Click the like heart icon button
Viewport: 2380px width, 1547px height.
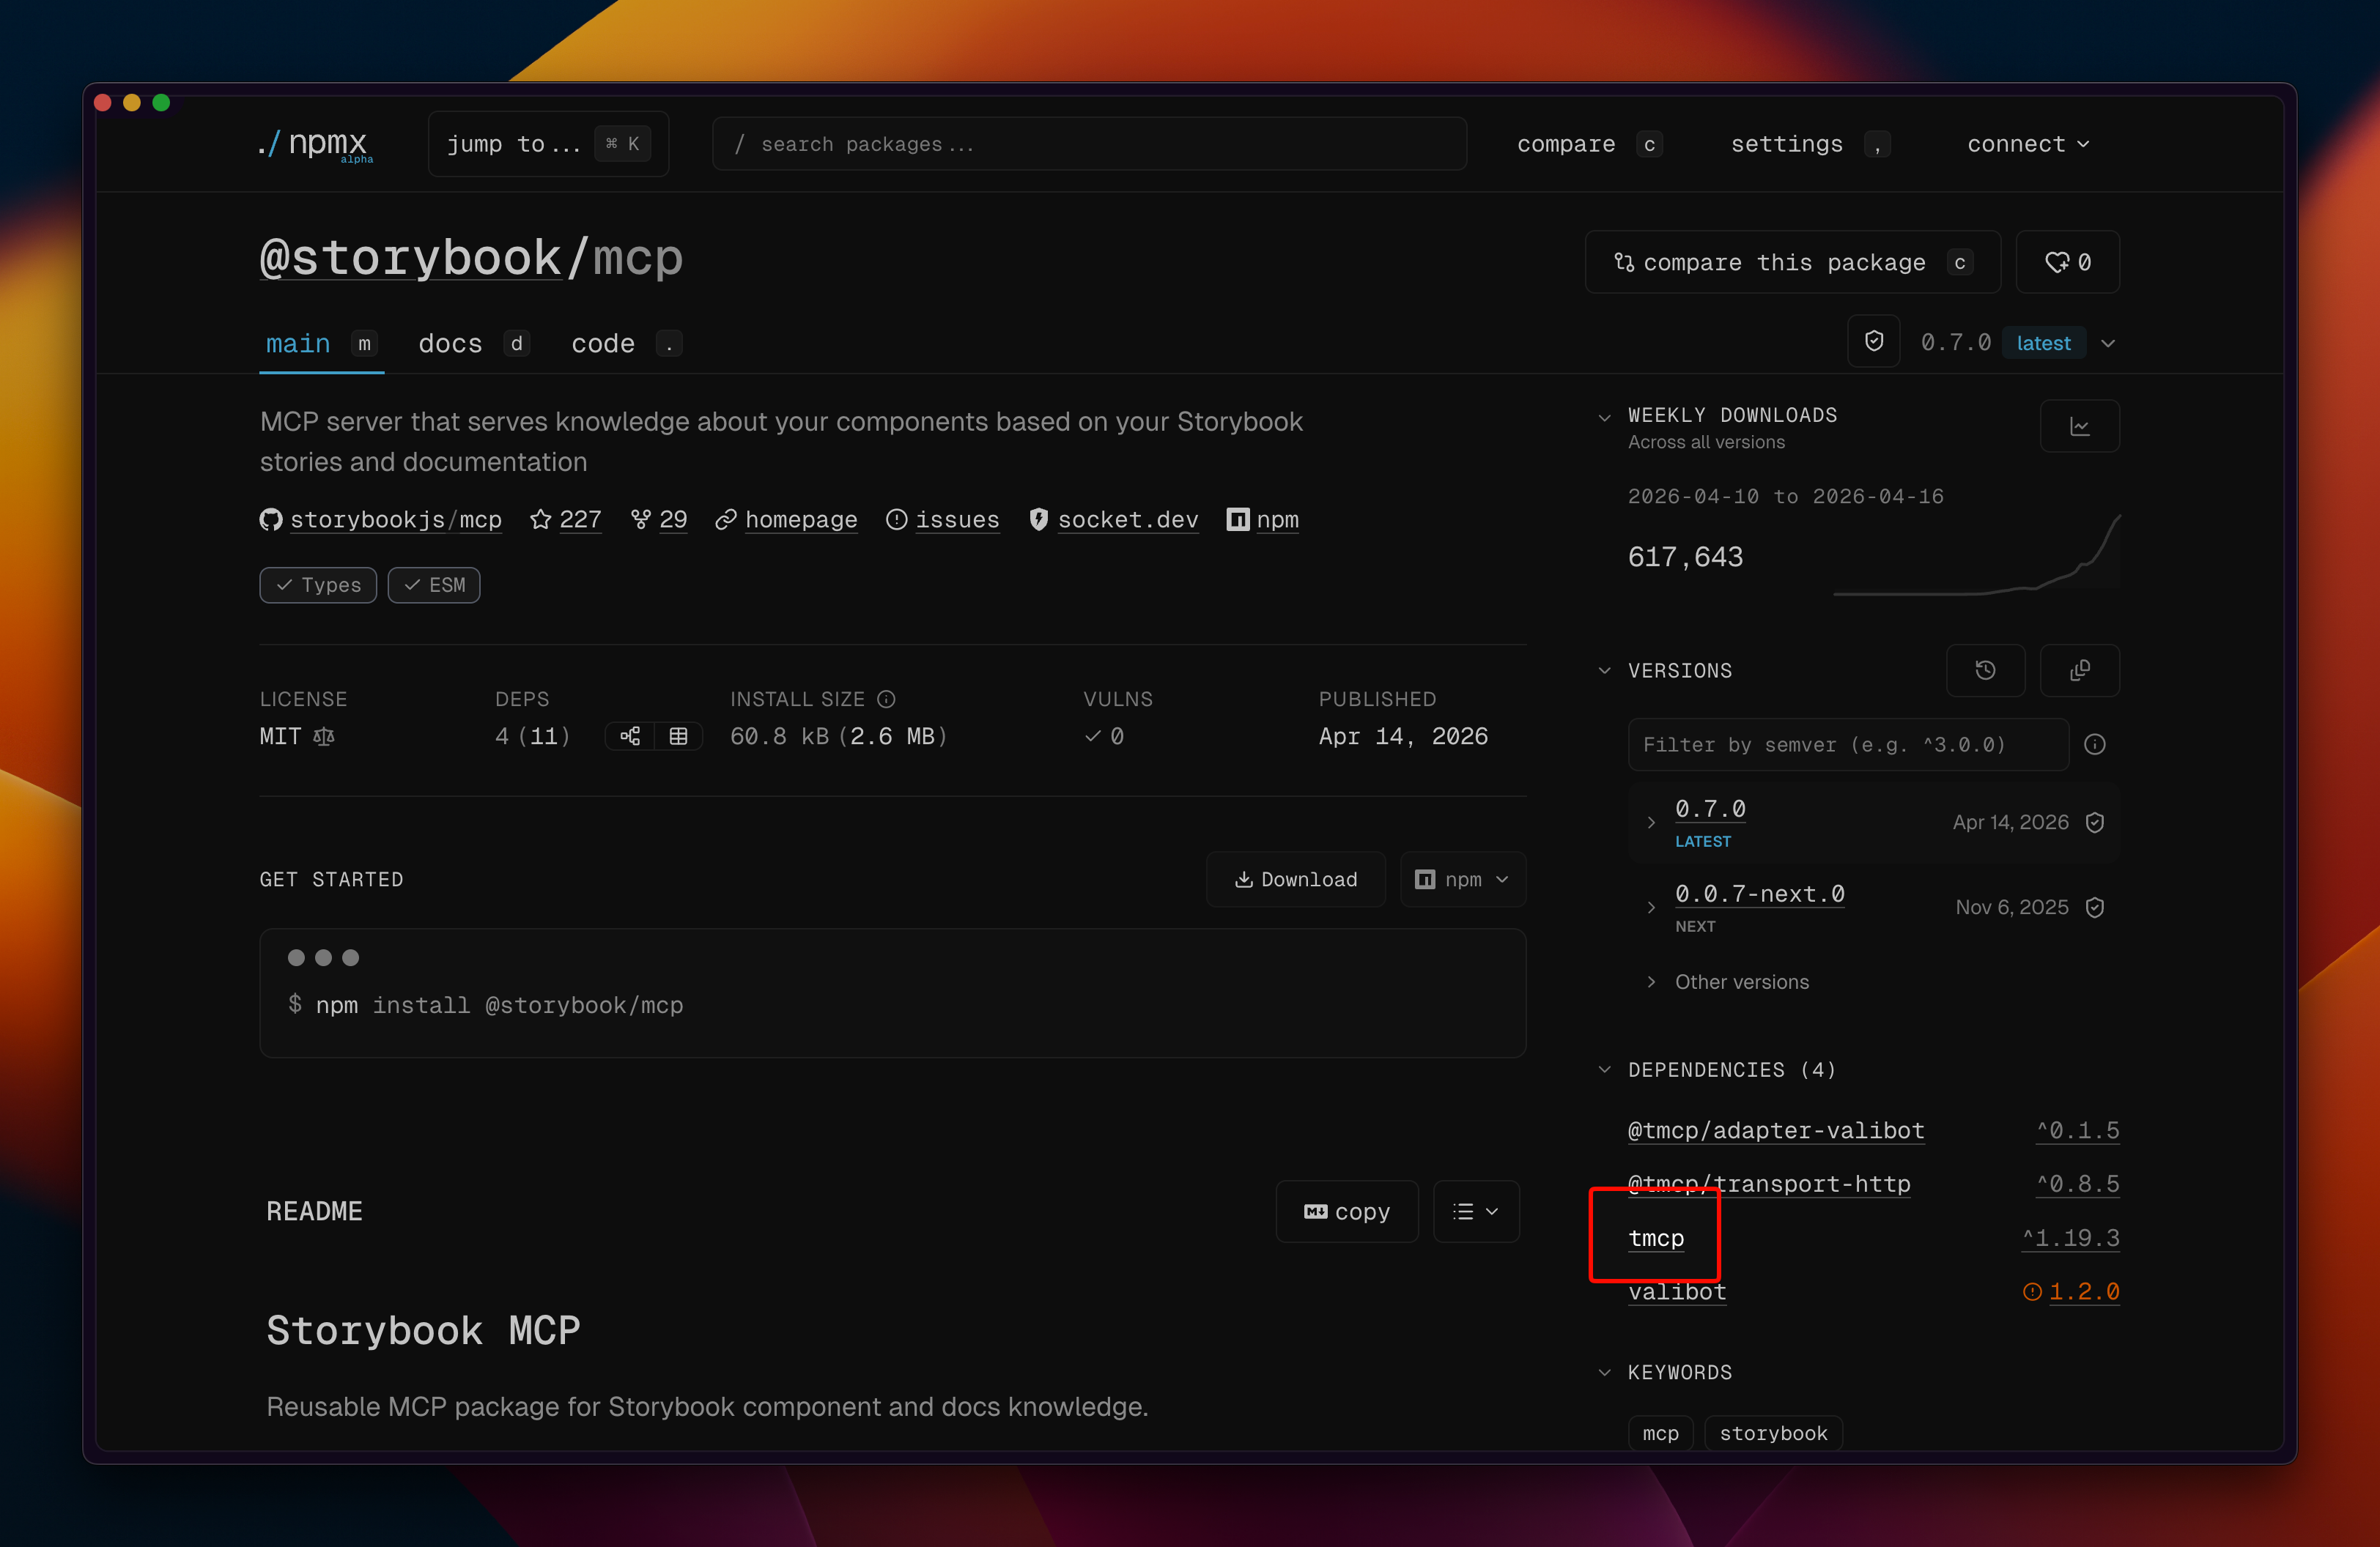[2067, 261]
